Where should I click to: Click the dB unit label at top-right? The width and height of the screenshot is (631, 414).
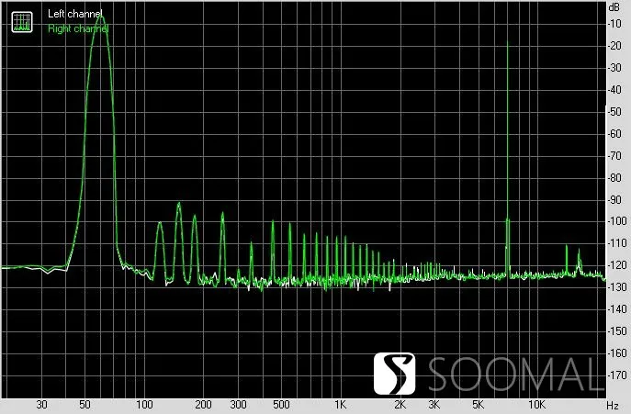[x=614, y=6]
